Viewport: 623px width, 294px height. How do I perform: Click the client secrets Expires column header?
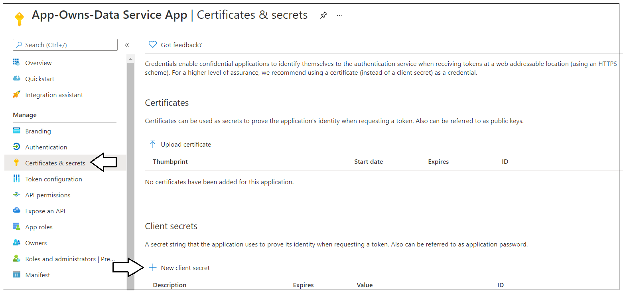[x=303, y=285]
